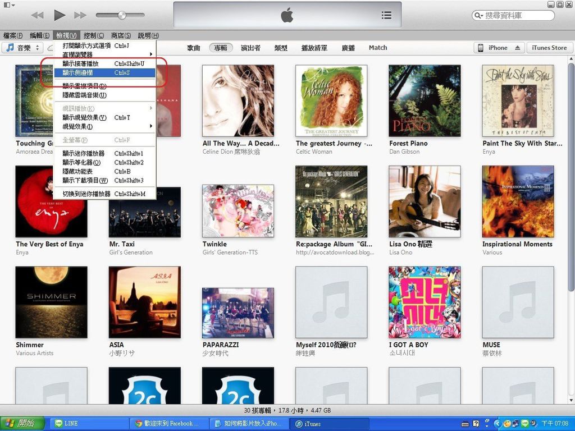Switch to the 類型 tab
The width and height of the screenshot is (575, 431).
[281, 48]
